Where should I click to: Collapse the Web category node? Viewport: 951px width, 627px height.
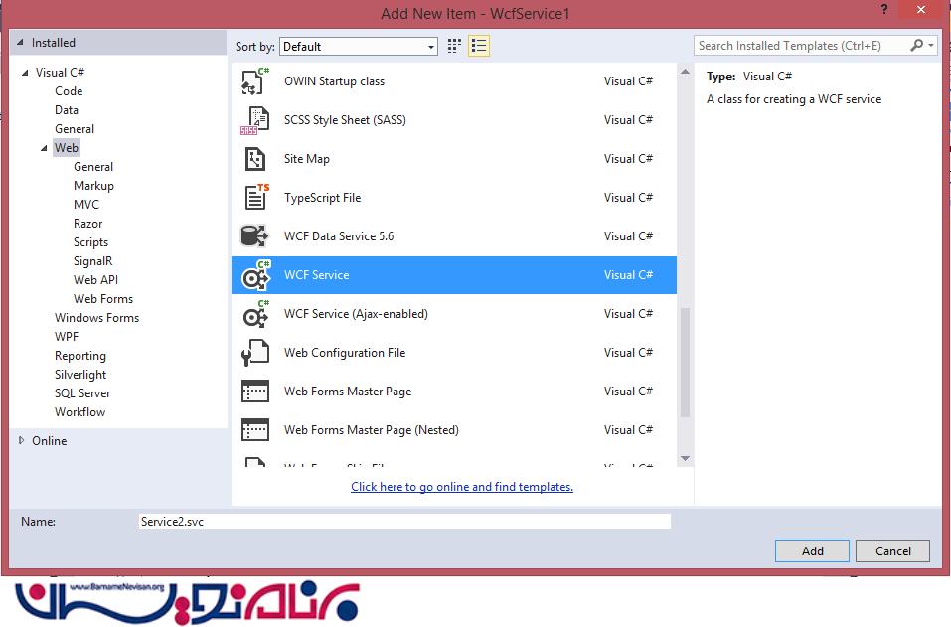tap(45, 148)
